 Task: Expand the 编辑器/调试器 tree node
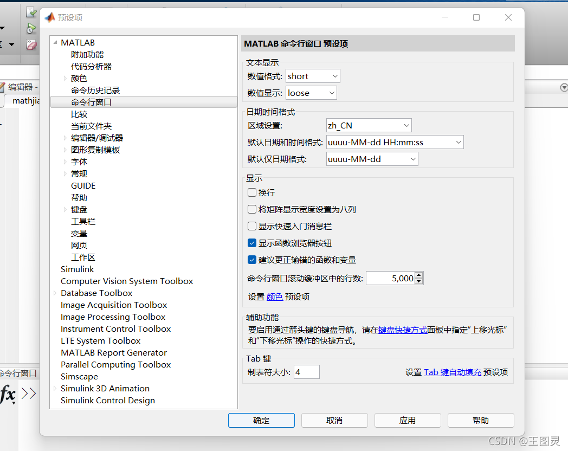tap(65, 138)
